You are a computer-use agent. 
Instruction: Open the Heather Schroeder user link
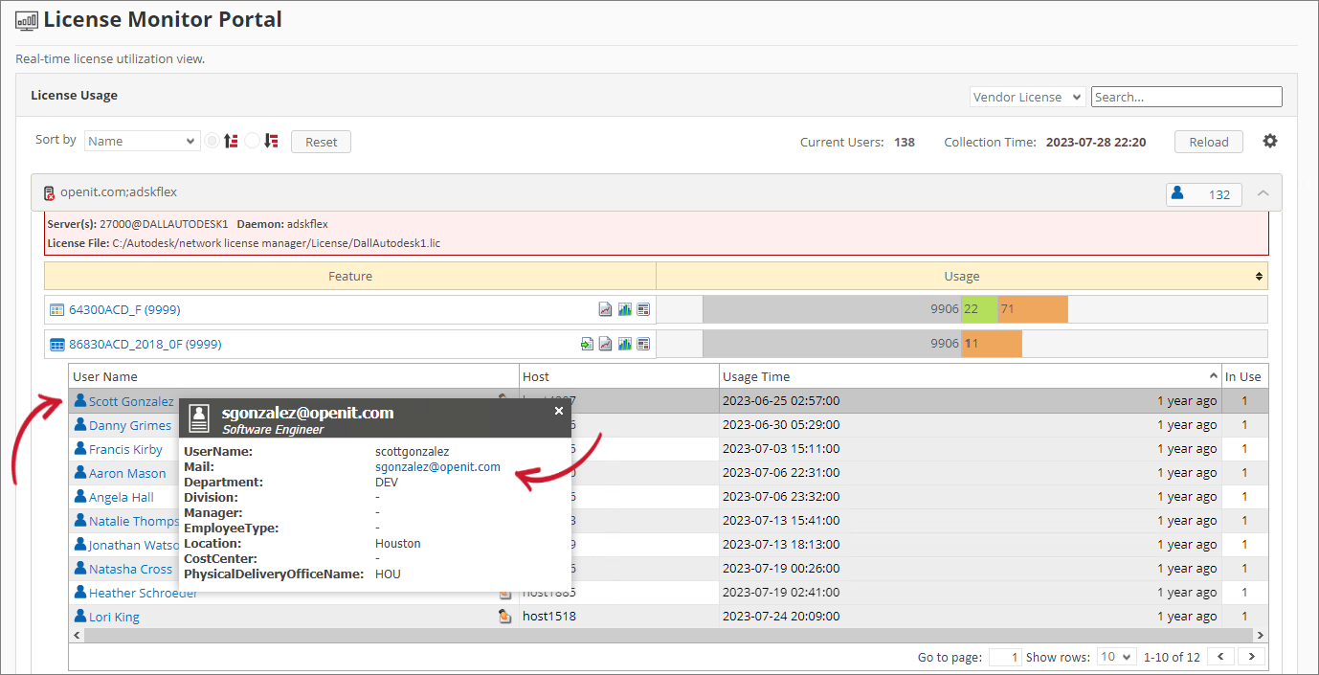[144, 593]
